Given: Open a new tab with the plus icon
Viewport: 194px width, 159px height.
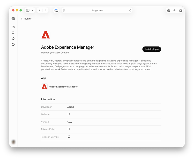Looking at the screenshot, I should (174, 10).
